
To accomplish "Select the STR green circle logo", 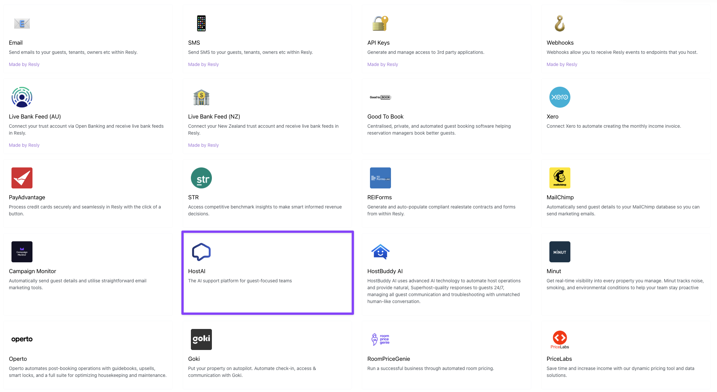I will click(201, 178).
